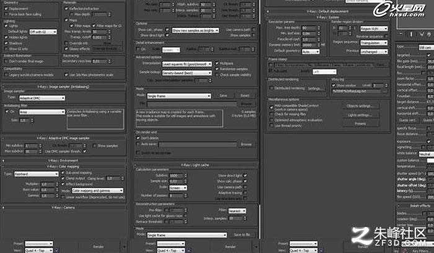Image resolution: width=434 pixels, height=253 pixels.
Task: Toggle Affect background checkbox
Action: tap(63, 184)
